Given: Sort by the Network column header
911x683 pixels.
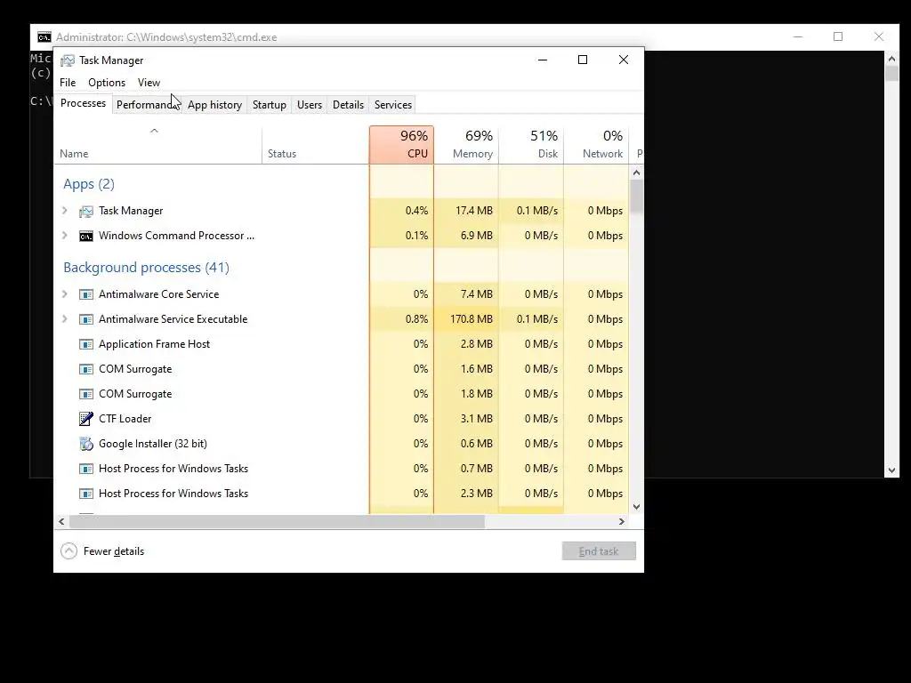Looking at the screenshot, I should pos(596,145).
